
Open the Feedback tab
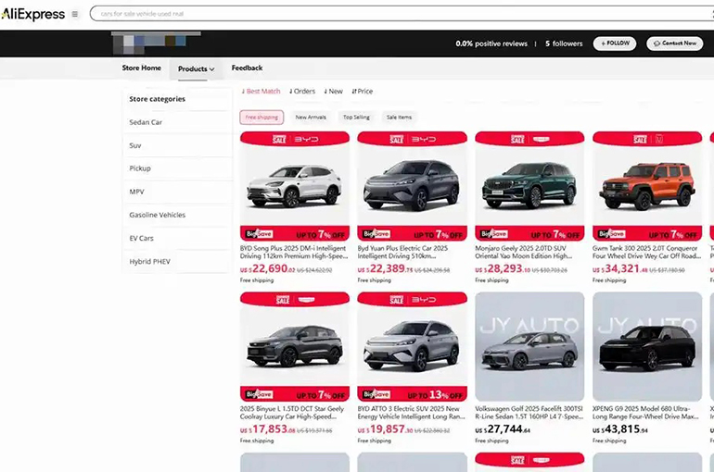[x=247, y=68]
